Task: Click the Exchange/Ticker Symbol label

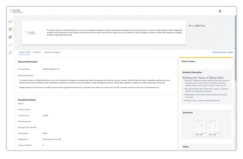Action: coord(27,128)
